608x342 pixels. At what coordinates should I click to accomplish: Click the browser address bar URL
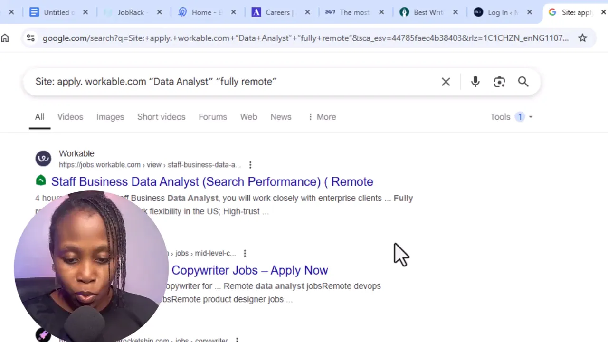[x=304, y=38]
